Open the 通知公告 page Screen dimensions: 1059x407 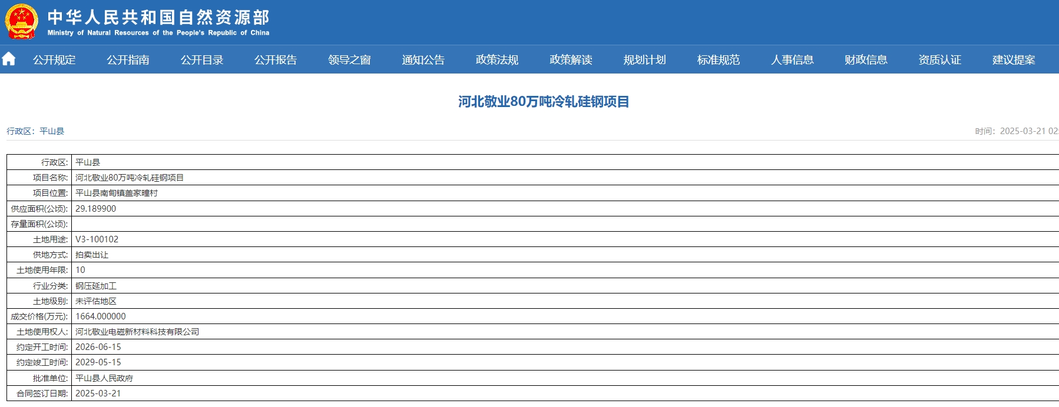(423, 60)
